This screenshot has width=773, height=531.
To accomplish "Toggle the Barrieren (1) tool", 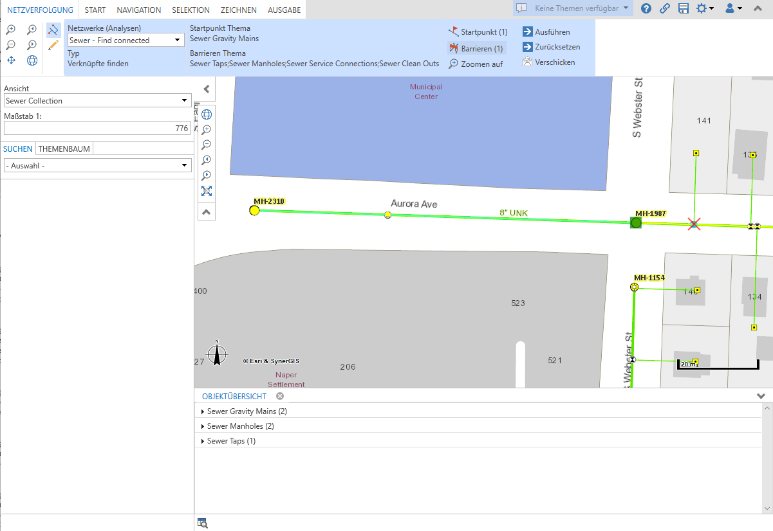I will click(477, 48).
